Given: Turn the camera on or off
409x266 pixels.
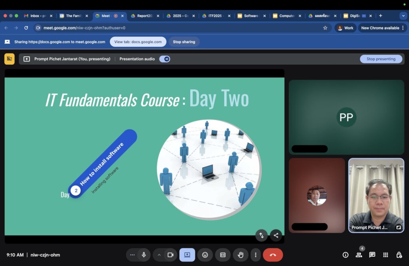Looking at the screenshot, I should [x=171, y=255].
